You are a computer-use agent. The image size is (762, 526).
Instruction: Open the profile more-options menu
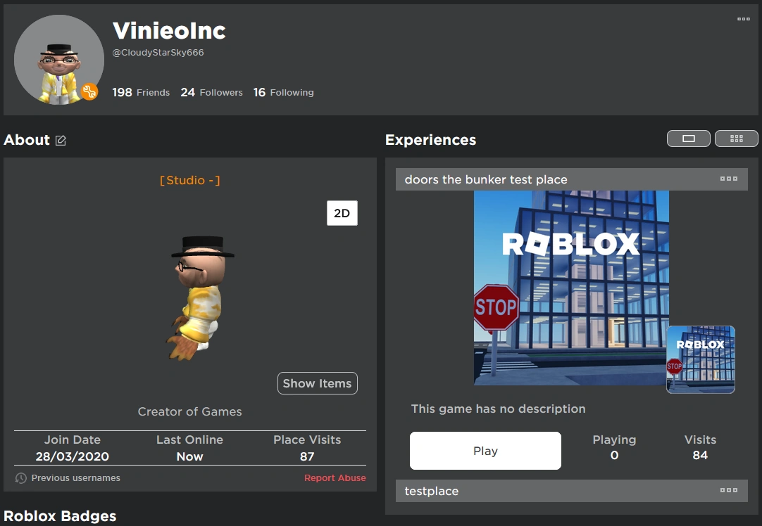(x=743, y=19)
